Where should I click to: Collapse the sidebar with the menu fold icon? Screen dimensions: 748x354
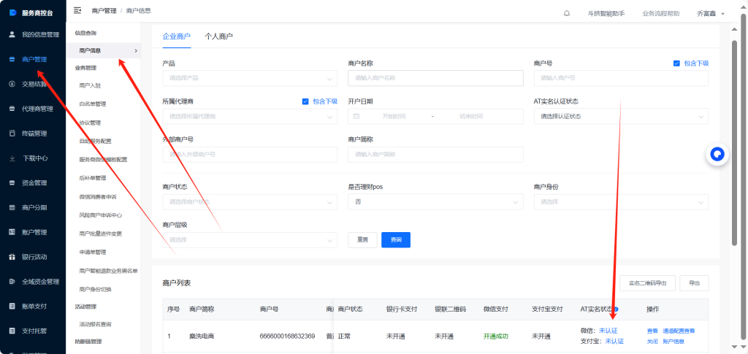click(77, 10)
